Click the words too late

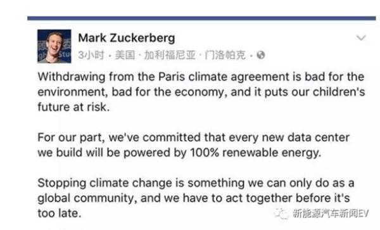click(x=60, y=214)
